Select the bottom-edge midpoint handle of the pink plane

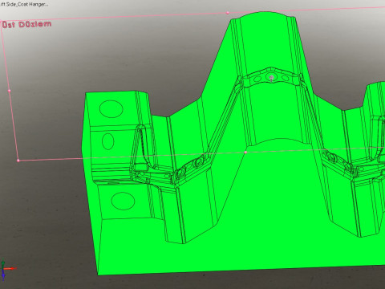245,153
